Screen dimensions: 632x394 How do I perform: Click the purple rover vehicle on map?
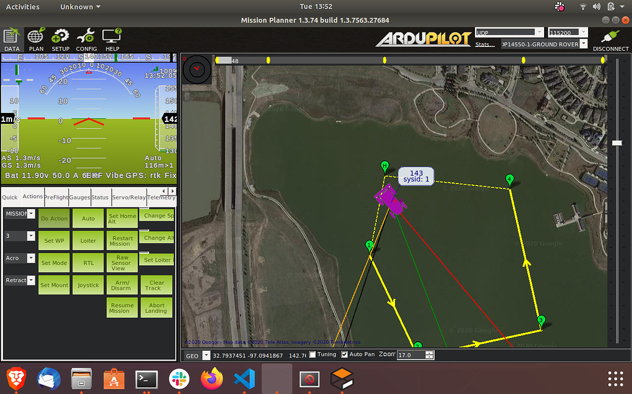388,201
